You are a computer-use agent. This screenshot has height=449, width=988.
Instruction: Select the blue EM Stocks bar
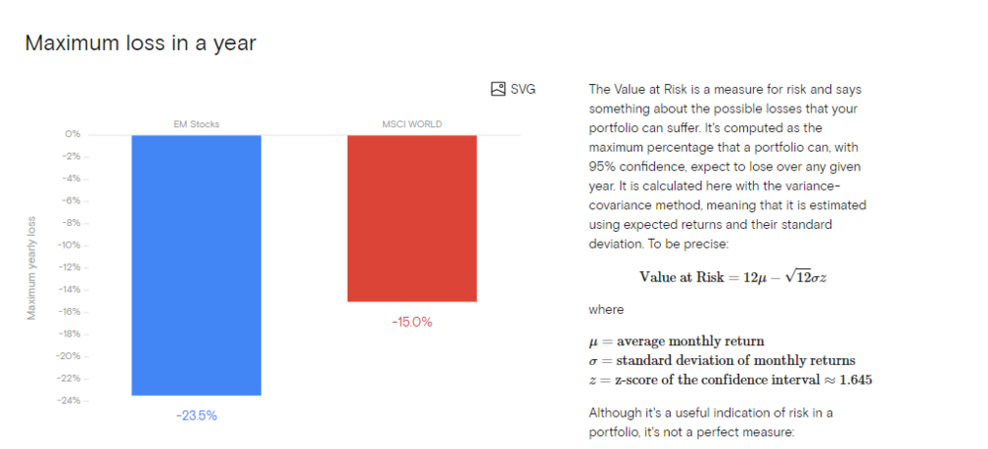tap(196, 264)
